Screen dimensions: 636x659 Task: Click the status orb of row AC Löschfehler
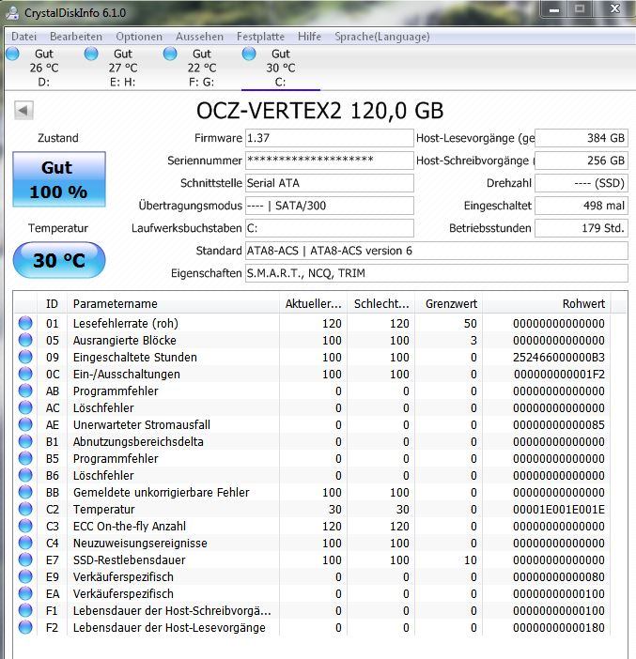pos(25,407)
